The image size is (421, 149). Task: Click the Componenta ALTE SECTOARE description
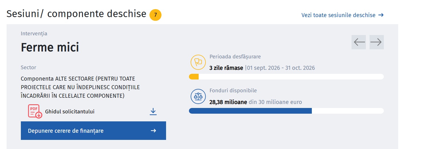pyautogui.click(x=80, y=87)
